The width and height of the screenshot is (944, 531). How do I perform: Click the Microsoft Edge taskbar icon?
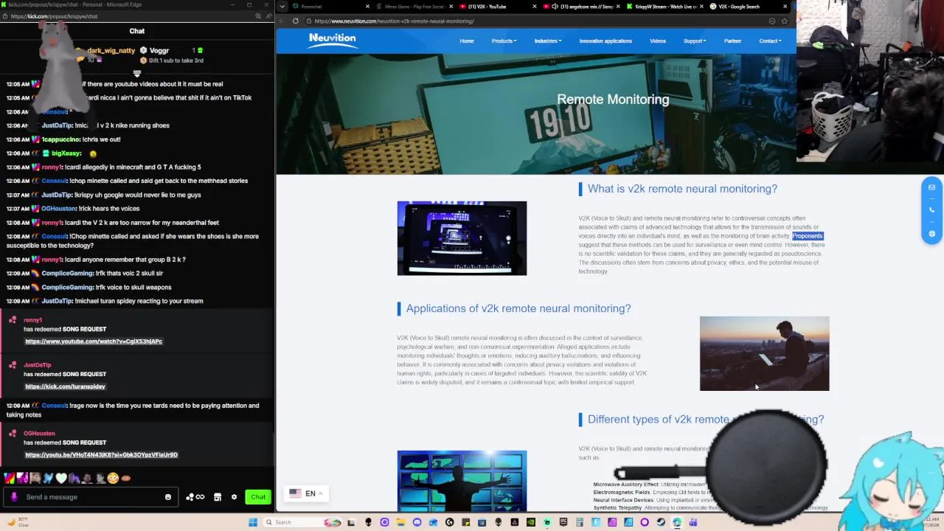676,522
